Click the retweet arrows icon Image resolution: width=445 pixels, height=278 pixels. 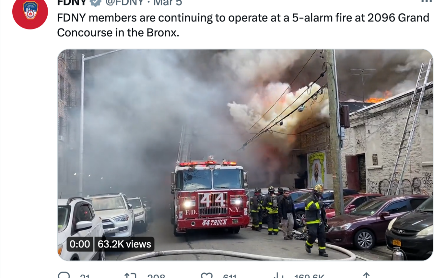click(131, 275)
